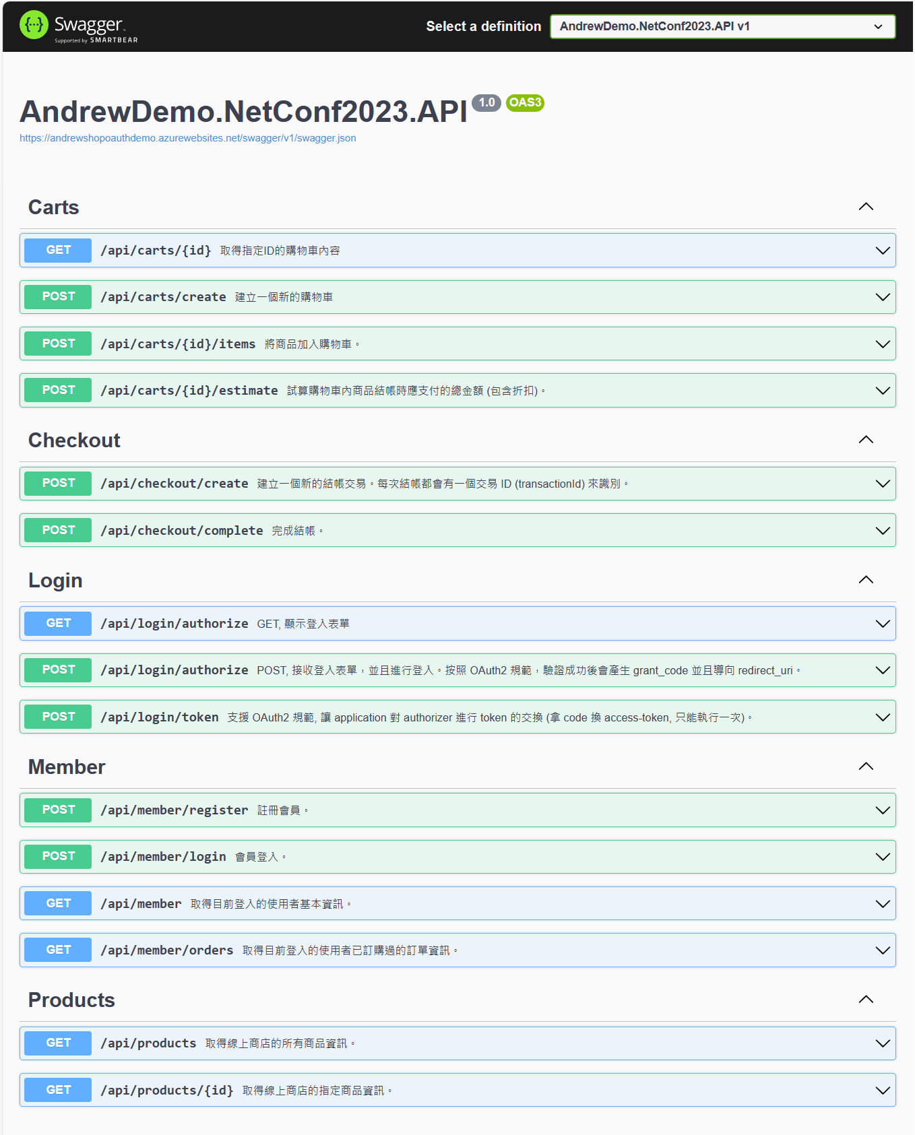Open the Select a definition dropdown
The height and width of the screenshot is (1135, 915).
[x=722, y=26]
